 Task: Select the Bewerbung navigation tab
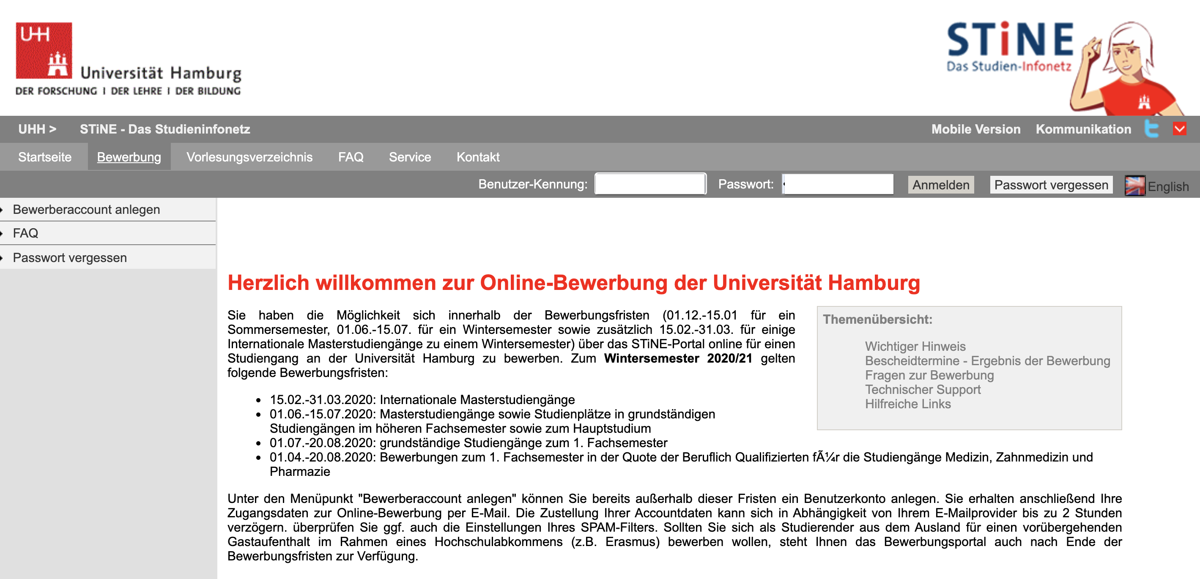[x=129, y=157]
